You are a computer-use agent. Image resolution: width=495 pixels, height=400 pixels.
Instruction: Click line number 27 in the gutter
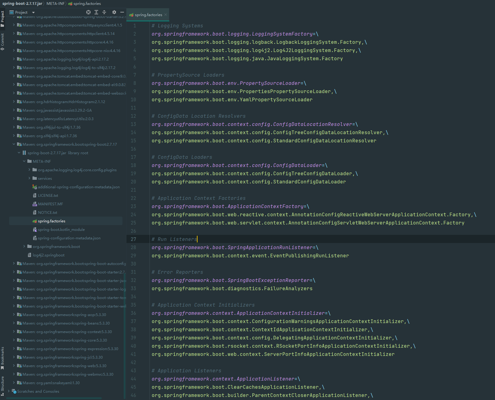pyautogui.click(x=133, y=239)
